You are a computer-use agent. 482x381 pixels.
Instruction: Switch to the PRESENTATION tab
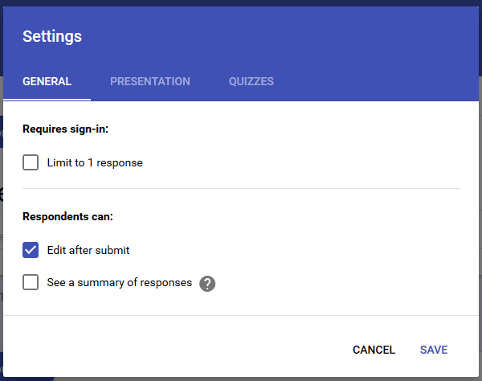point(150,81)
